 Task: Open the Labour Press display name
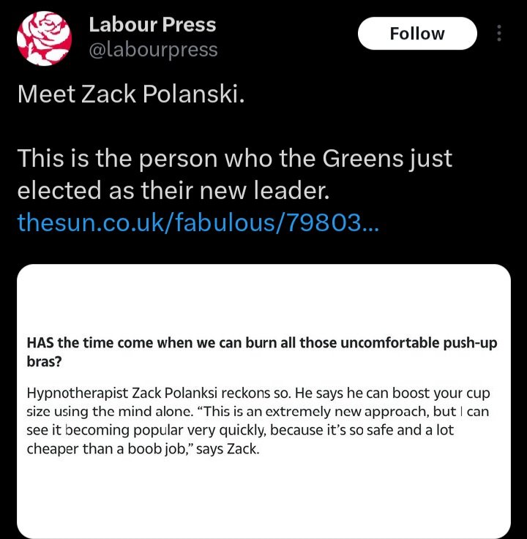point(152,25)
